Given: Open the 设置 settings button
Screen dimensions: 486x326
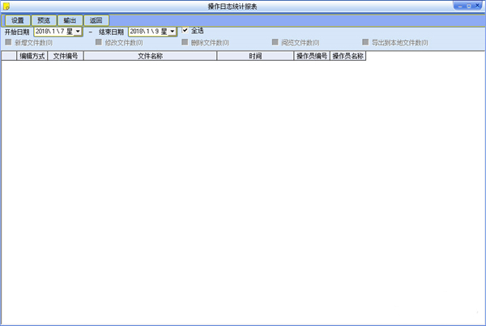Looking at the screenshot, I should pyautogui.click(x=18, y=19).
